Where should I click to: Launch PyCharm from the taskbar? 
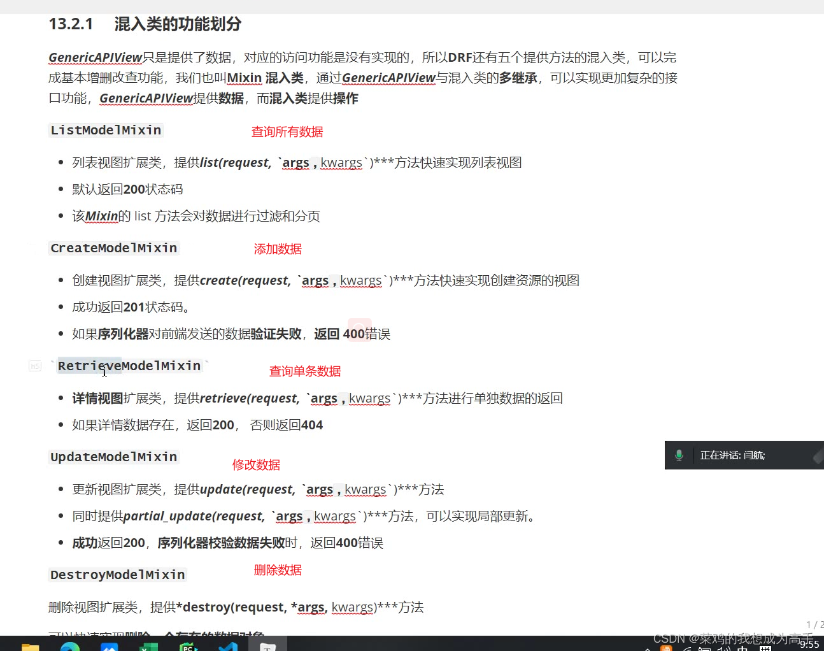[188, 647]
